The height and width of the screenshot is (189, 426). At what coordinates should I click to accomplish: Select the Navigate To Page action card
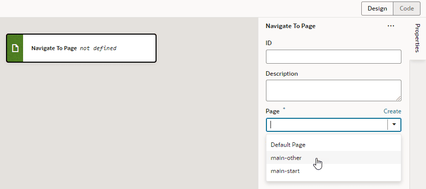(x=81, y=48)
